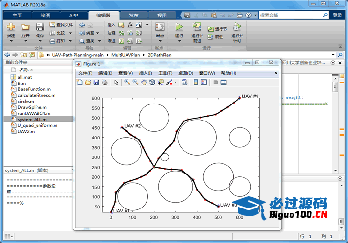This screenshot has width=348, height=243.
Task: Select calculateFitness.m in the file list
Action: point(37,95)
